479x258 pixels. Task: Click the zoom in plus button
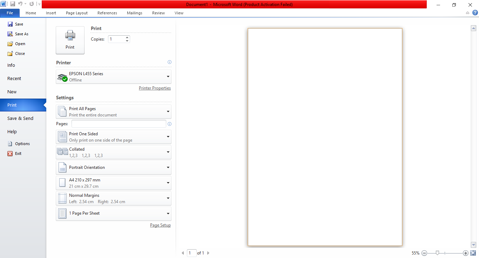coord(465,253)
